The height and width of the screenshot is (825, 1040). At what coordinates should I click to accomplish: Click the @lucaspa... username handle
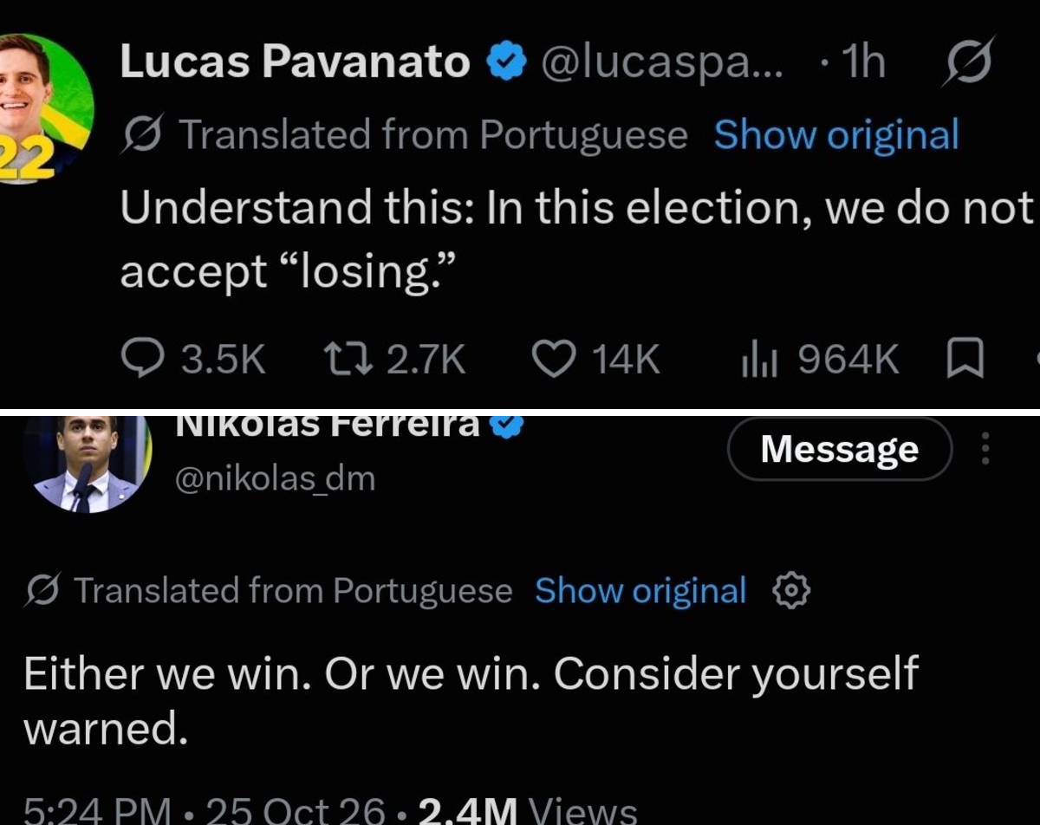point(662,62)
